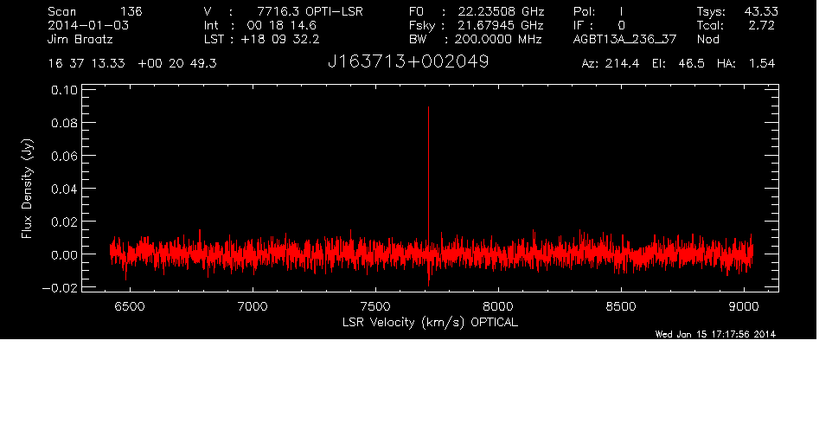This screenshot has height=424, width=832.
Task: Click rest frequency 22.23508 GHz
Action: tap(501, 11)
